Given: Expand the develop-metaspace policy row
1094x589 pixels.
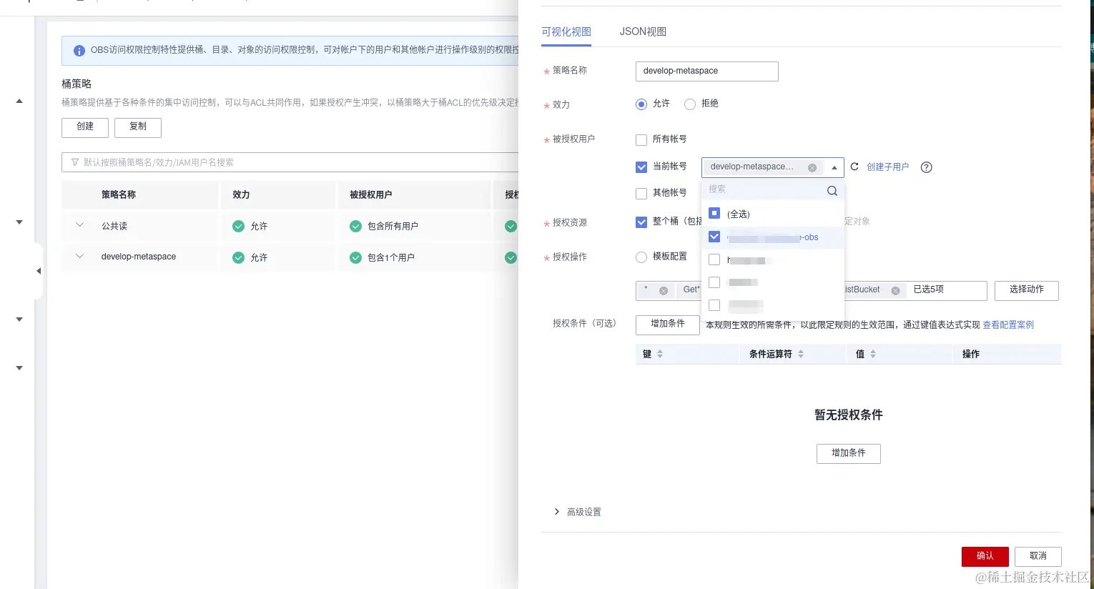Looking at the screenshot, I should pos(80,256).
